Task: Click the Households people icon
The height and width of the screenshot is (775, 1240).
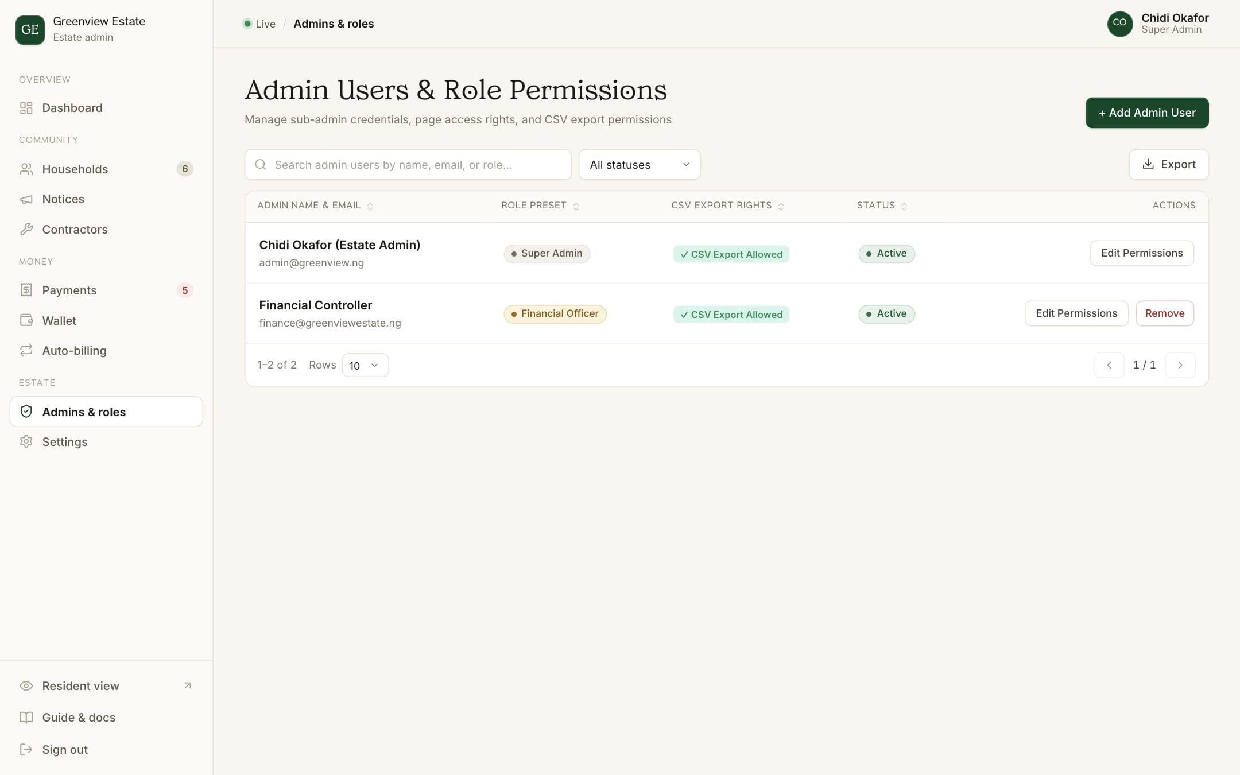Action: [26, 169]
